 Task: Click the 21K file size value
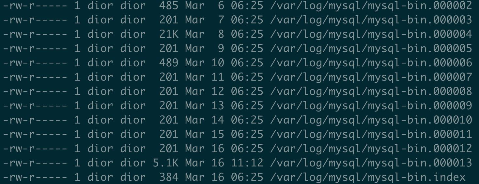click(x=169, y=34)
